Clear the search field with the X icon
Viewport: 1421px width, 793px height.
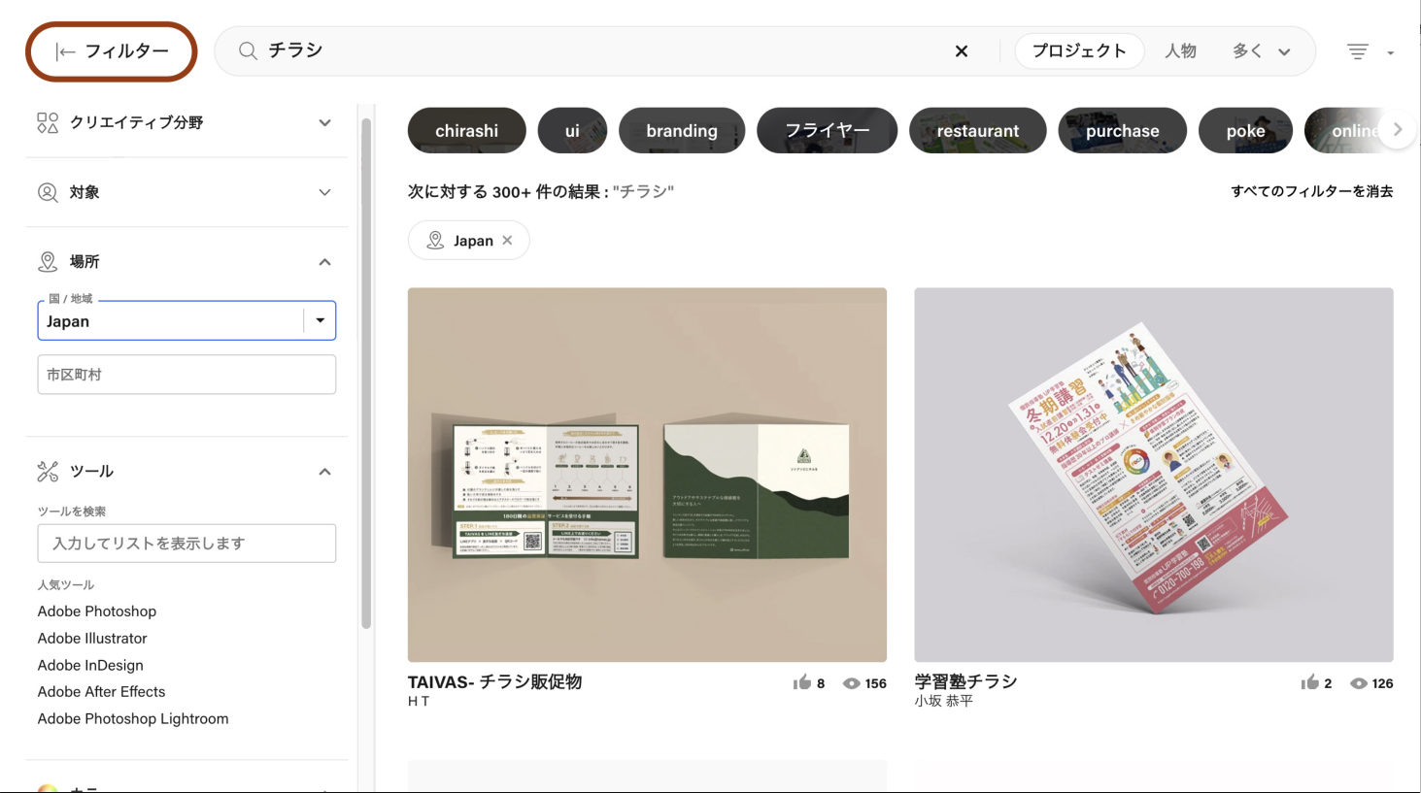pos(961,50)
